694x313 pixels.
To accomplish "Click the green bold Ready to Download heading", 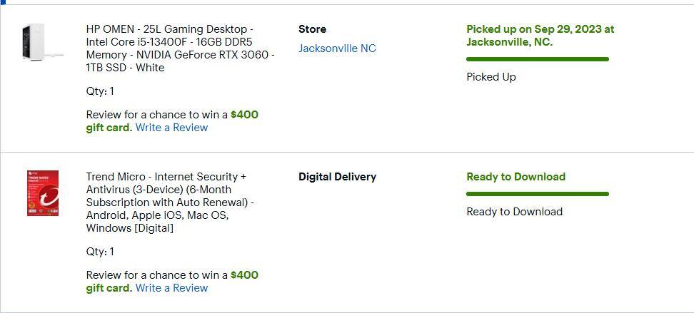I will [x=516, y=177].
